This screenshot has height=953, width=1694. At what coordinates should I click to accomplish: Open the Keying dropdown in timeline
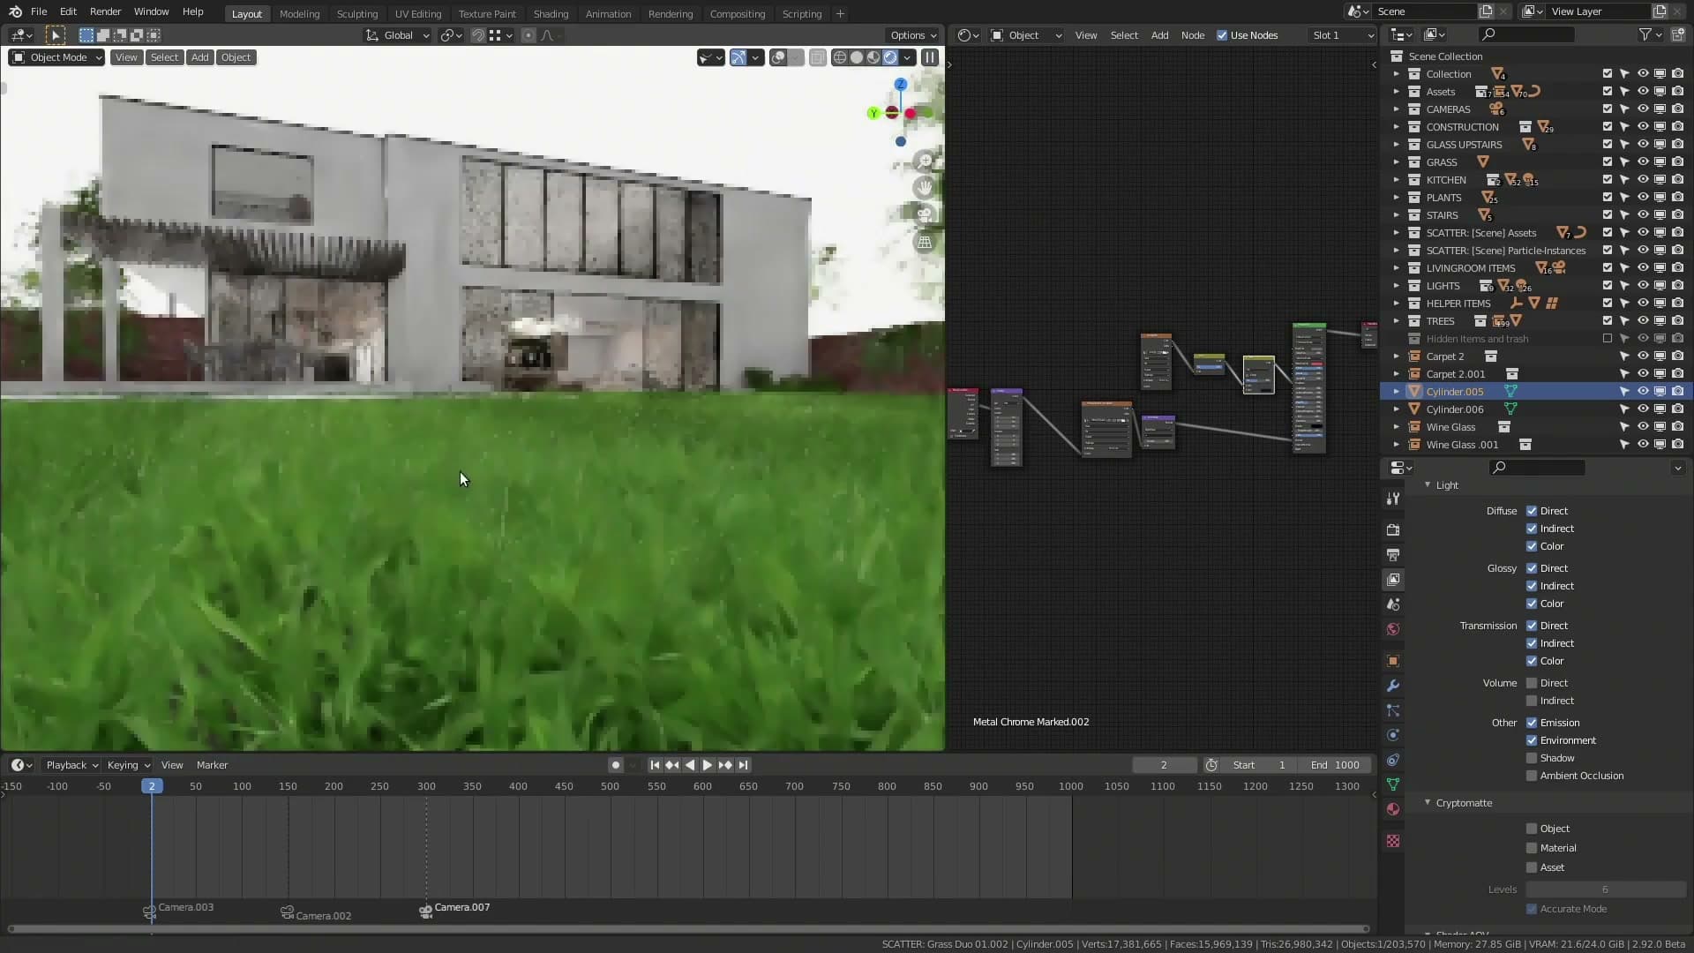click(128, 765)
